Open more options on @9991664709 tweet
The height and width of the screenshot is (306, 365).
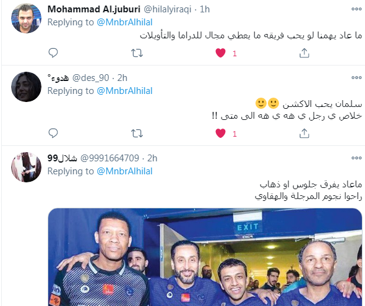[356, 158]
